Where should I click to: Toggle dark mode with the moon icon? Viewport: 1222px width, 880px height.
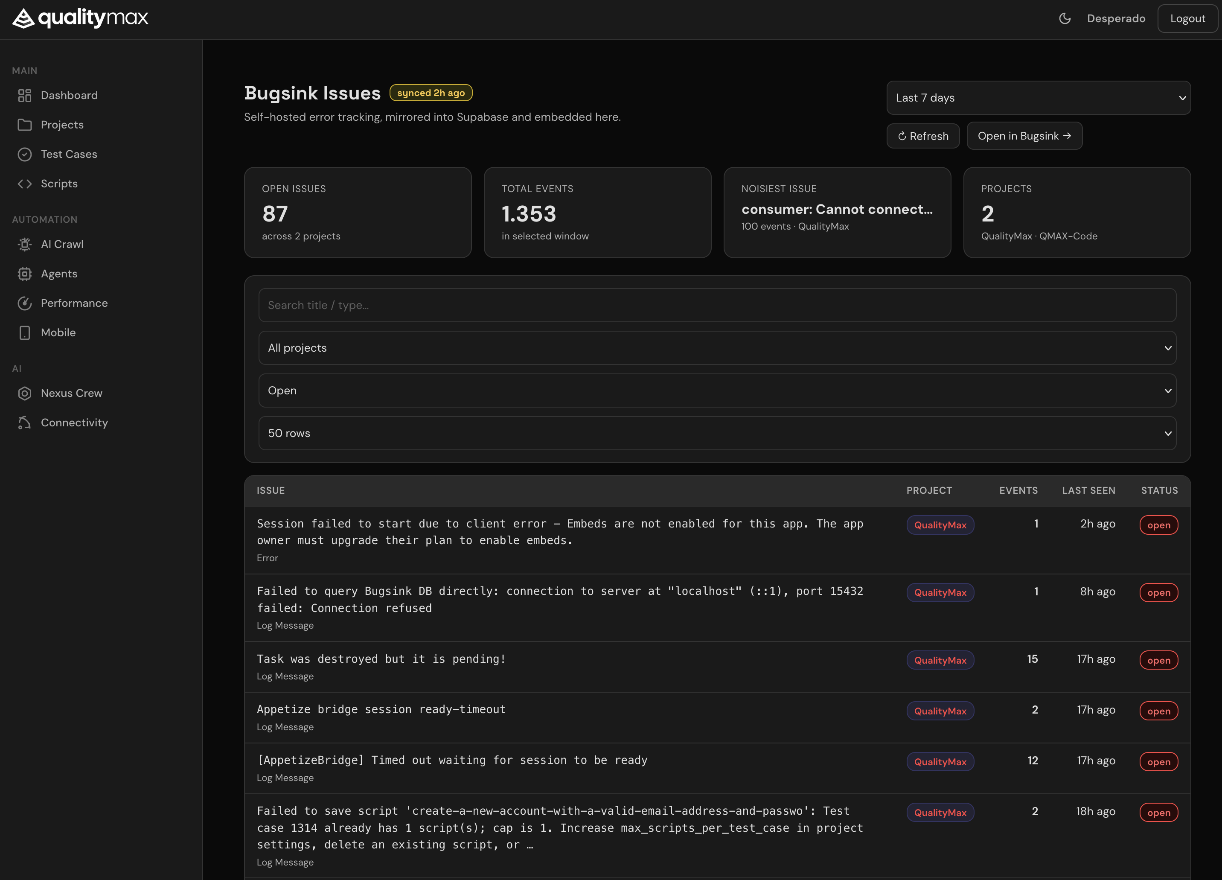(1065, 18)
